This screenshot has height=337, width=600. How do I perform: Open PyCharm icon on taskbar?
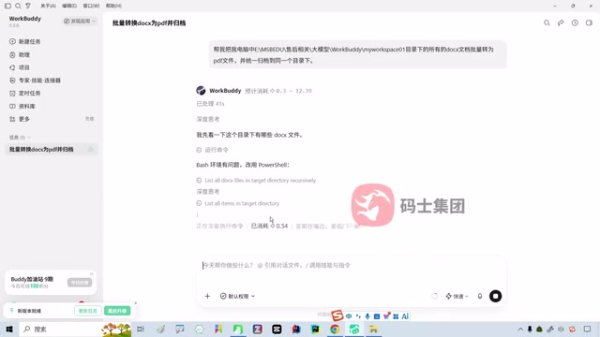click(x=315, y=329)
